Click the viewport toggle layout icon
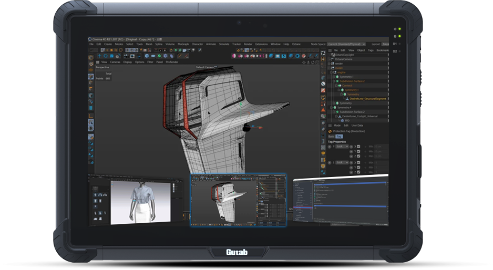This screenshot has width=493, height=270. coord(317,63)
